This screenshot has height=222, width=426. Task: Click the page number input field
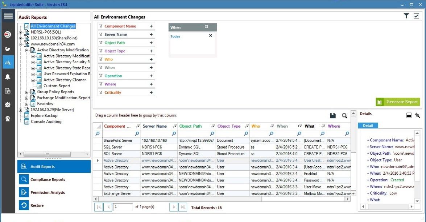(123, 207)
